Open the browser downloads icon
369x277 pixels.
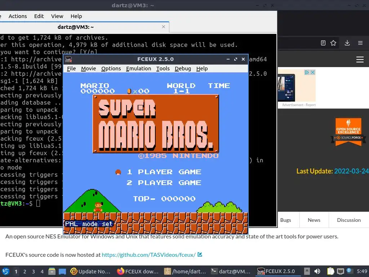click(347, 43)
